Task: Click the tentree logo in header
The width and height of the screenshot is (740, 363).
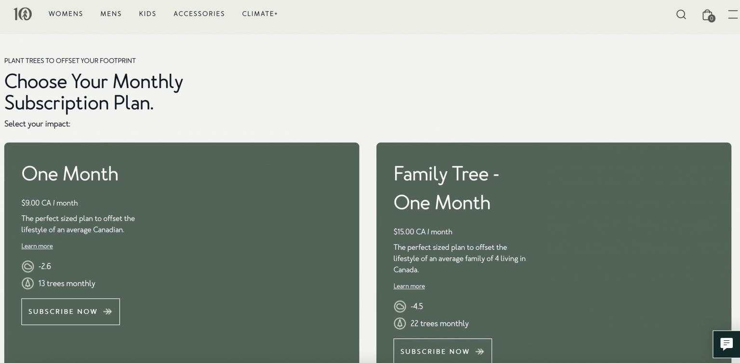Action: click(x=23, y=14)
